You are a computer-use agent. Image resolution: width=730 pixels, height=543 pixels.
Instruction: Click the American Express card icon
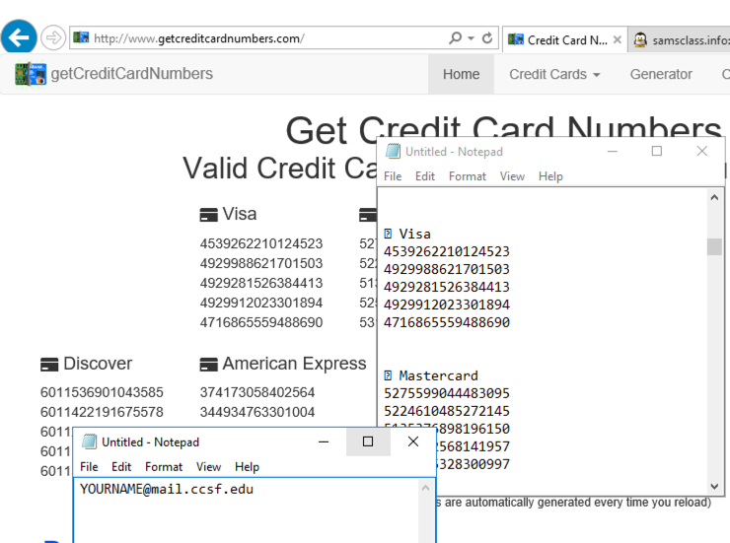[x=208, y=365]
